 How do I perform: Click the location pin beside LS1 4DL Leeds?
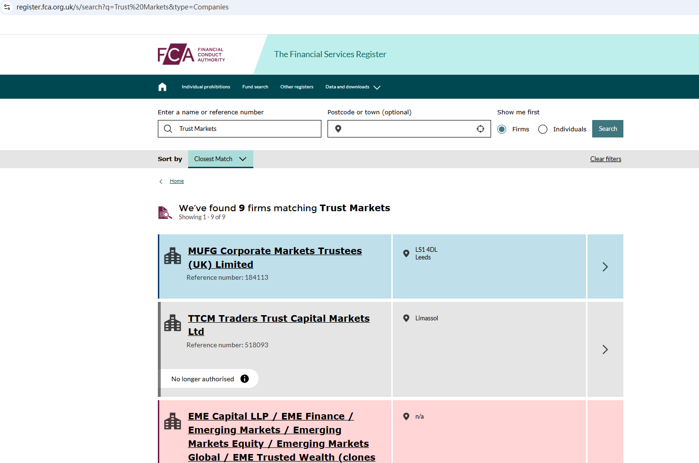click(406, 253)
